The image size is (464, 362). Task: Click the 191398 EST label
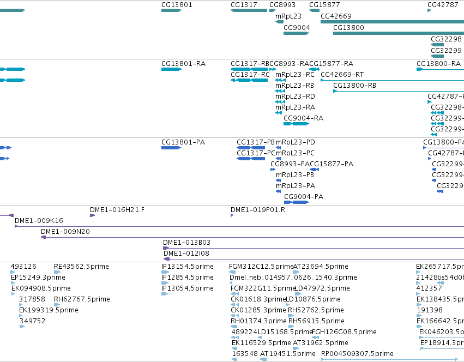coord(430,311)
